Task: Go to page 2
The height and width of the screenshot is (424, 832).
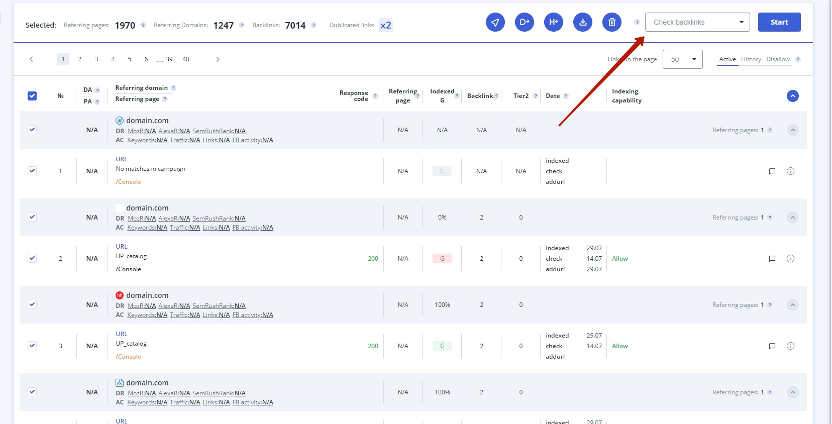Action: [80, 59]
